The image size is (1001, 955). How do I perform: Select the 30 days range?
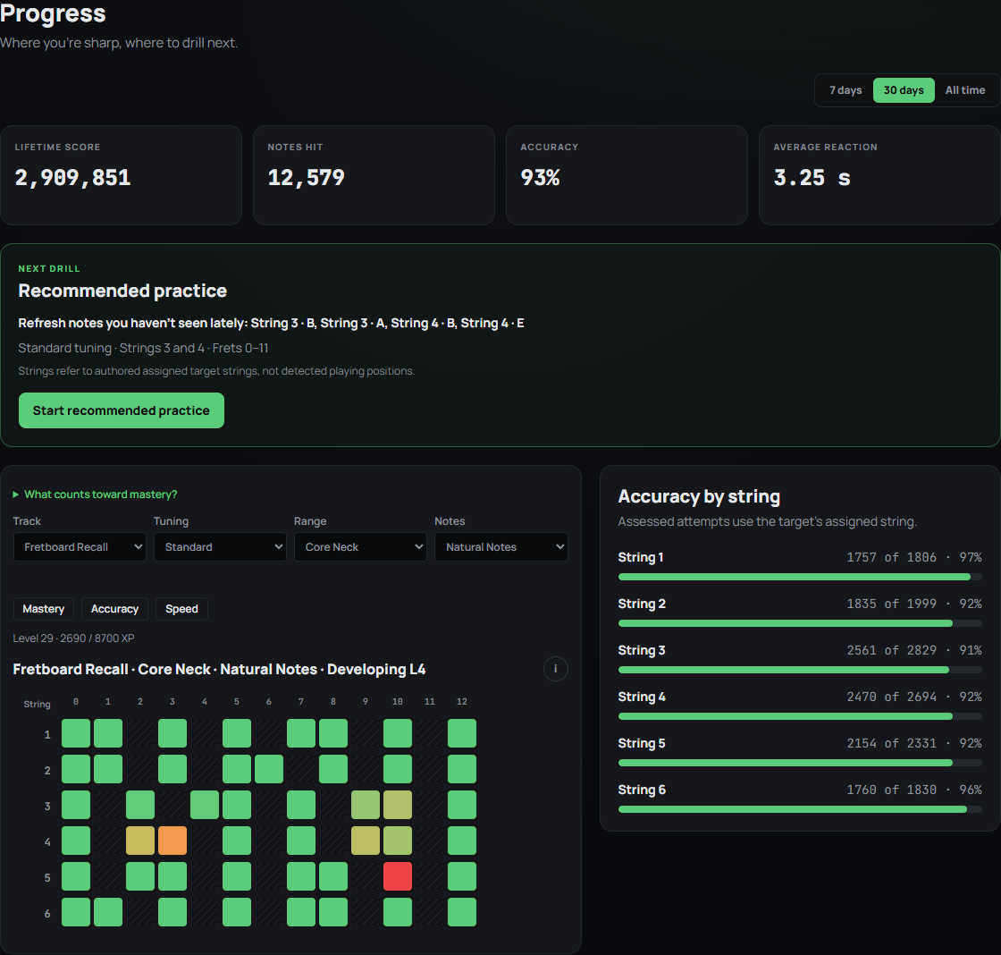[x=904, y=90]
